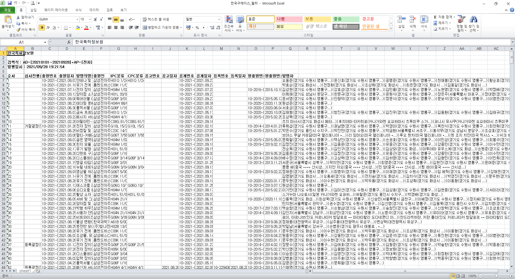Viewport: 515px width, 279px height.
Task: Open Excel help question mark
Action: [512, 10]
